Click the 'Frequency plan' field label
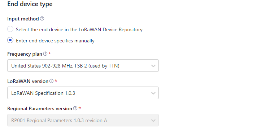 (25, 54)
